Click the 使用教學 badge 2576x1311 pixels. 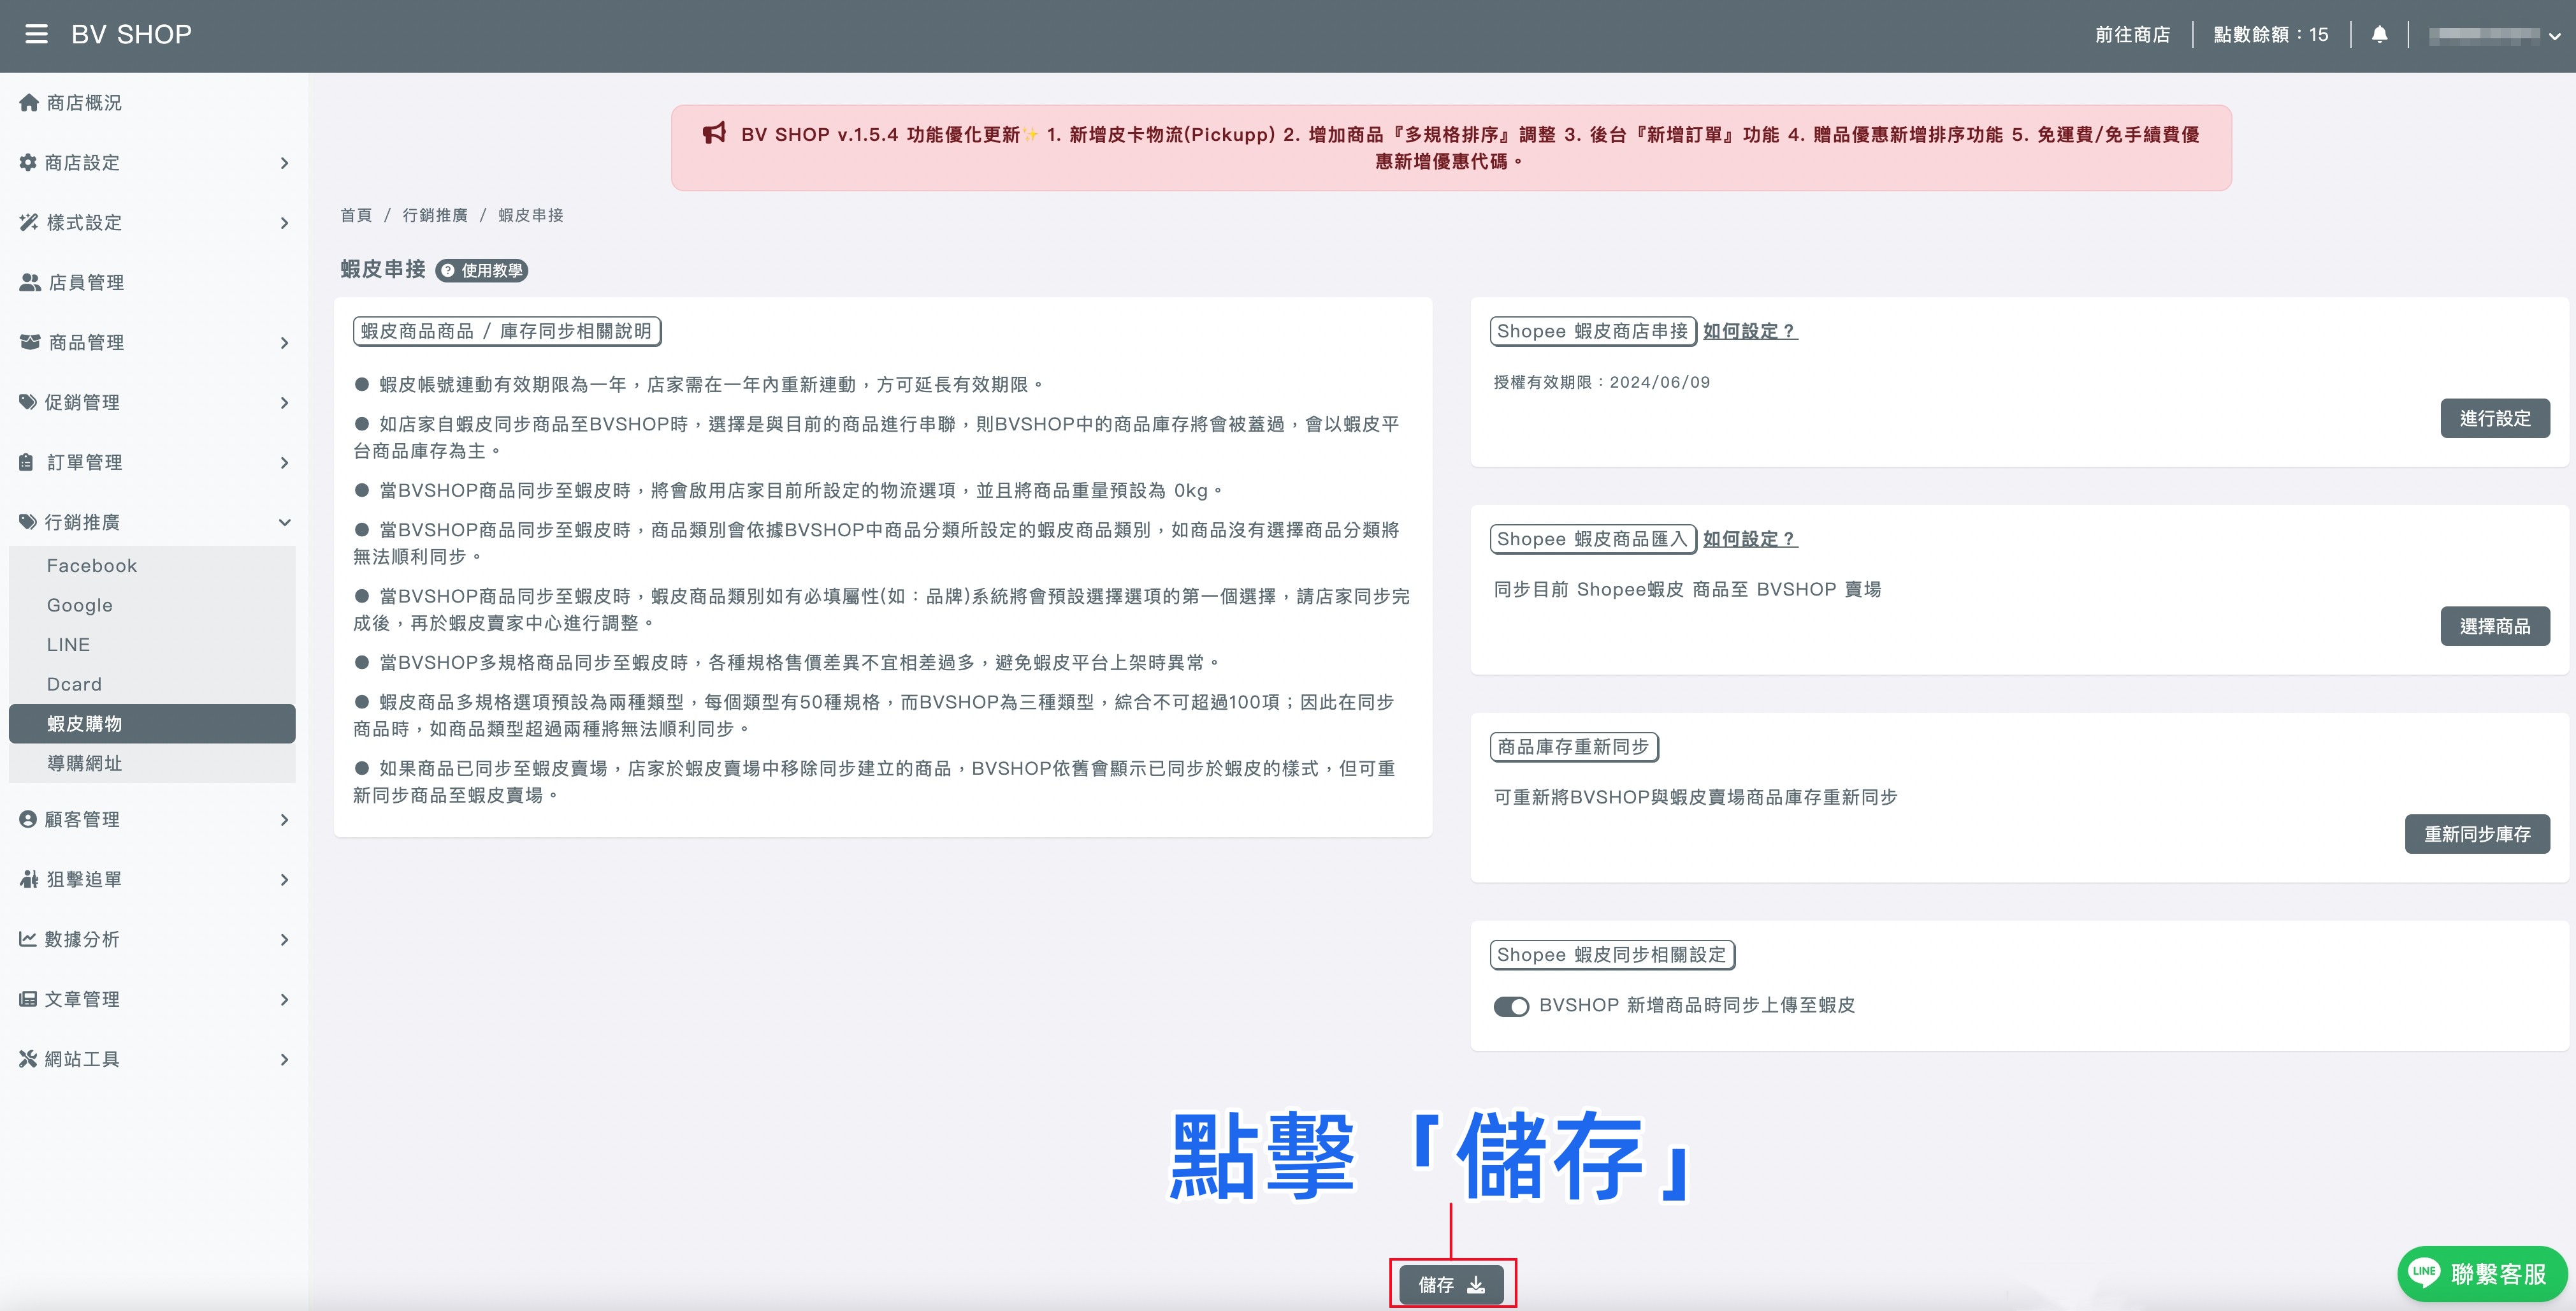tap(482, 270)
